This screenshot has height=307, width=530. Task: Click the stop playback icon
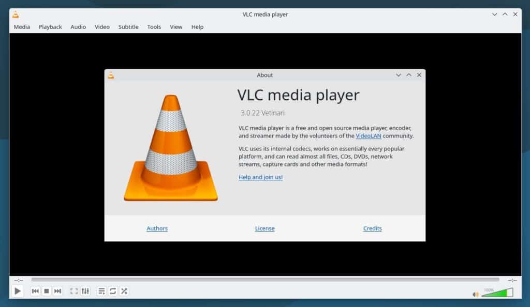[x=46, y=291]
